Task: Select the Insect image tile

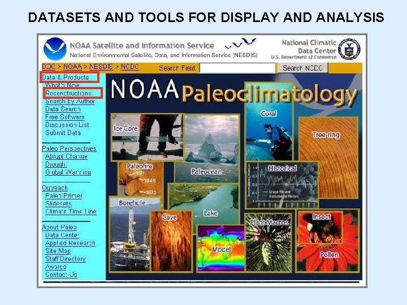Action: tap(320, 227)
